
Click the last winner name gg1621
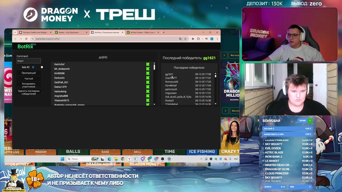pyautogui.click(x=209, y=58)
